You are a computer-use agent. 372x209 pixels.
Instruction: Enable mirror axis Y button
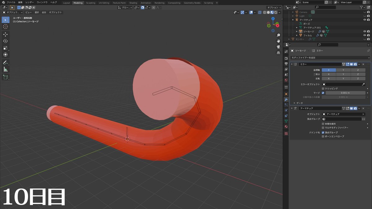[343, 70]
